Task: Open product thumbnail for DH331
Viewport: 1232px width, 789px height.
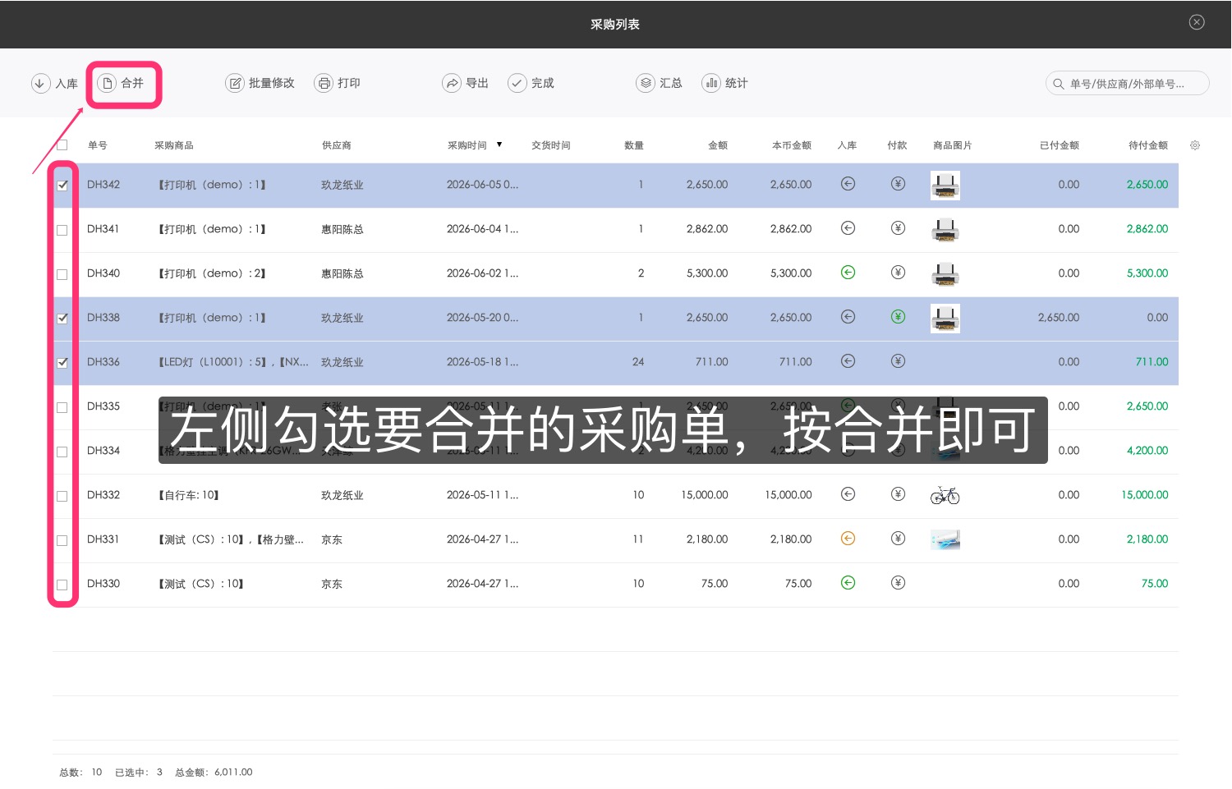Action: (945, 539)
